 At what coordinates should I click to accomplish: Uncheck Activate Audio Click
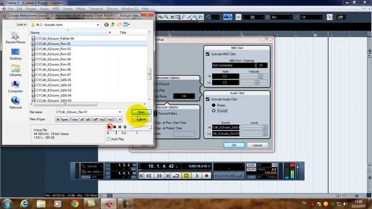coord(208,99)
